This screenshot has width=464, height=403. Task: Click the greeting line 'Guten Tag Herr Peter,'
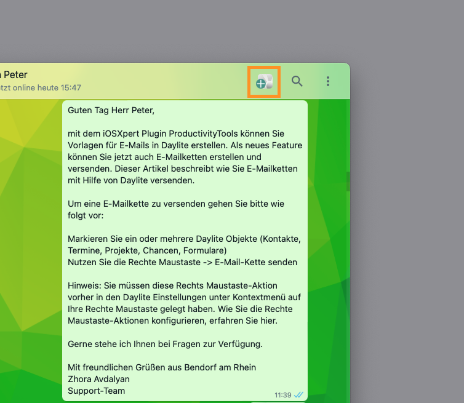point(111,110)
